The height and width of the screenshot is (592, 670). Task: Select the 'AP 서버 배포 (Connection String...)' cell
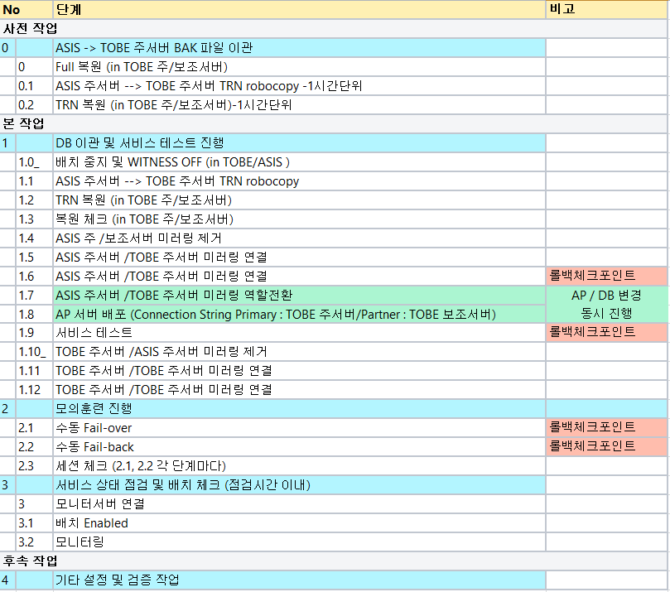pyautogui.click(x=299, y=315)
